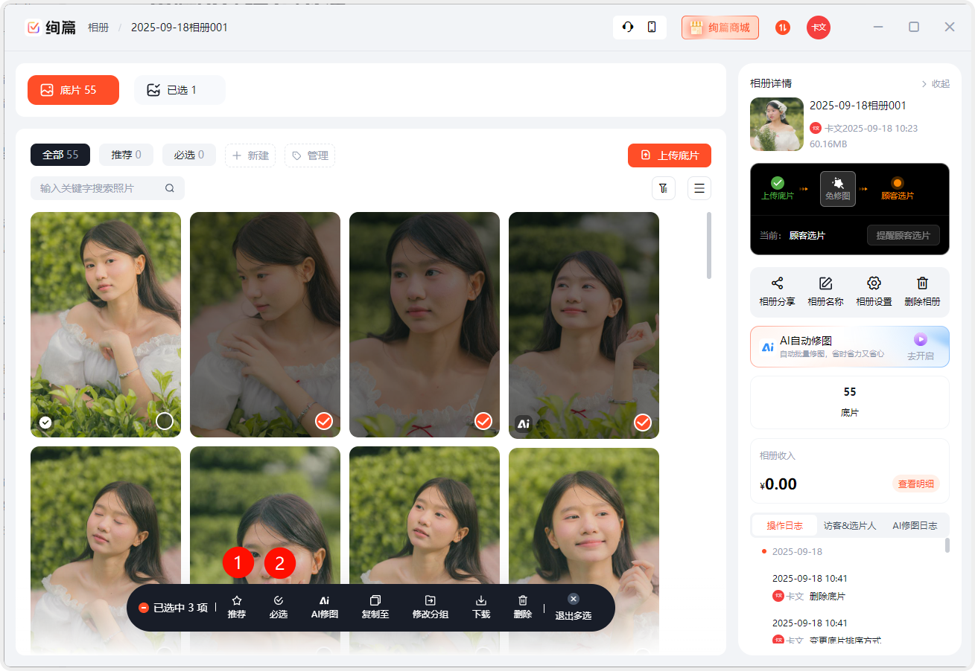The height and width of the screenshot is (671, 975).
Task: Uncheck the second photo's selection checkmark
Action: [324, 422]
